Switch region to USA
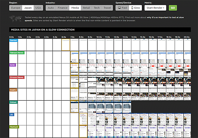This screenshot has width=198, height=138. [x=38, y=8]
